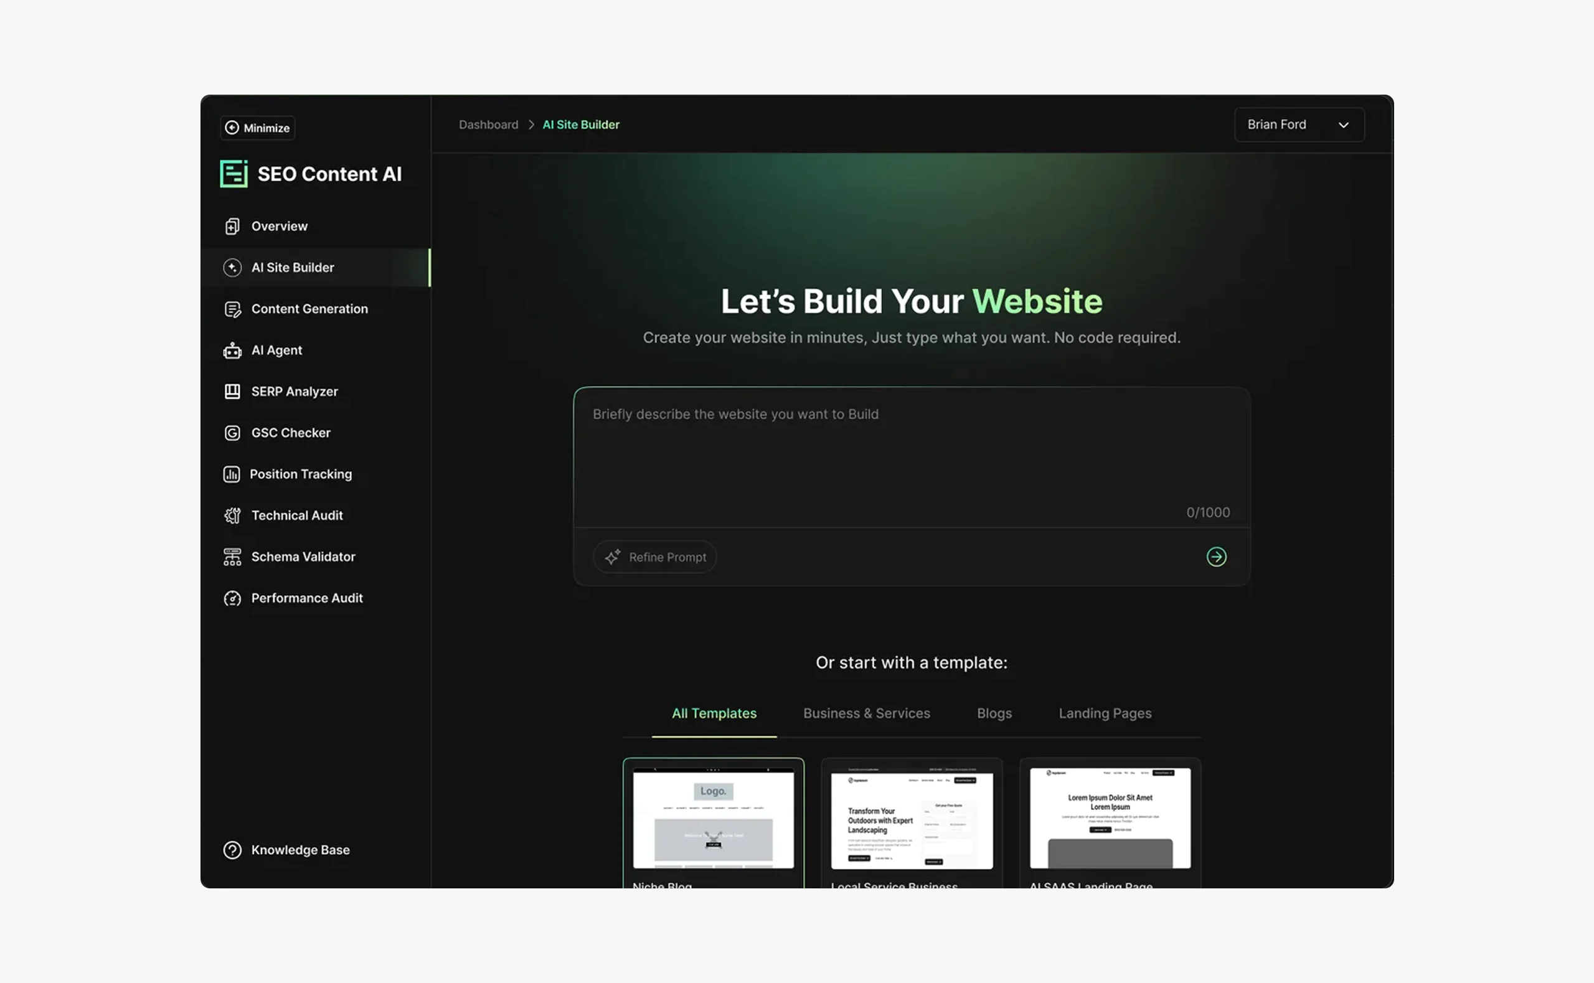Select the GSC Checker icon

232,432
